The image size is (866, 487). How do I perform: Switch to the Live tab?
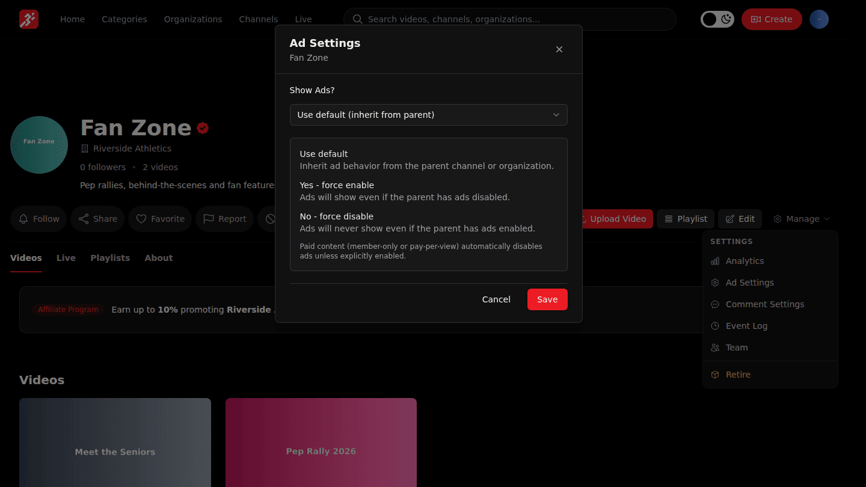pos(66,258)
